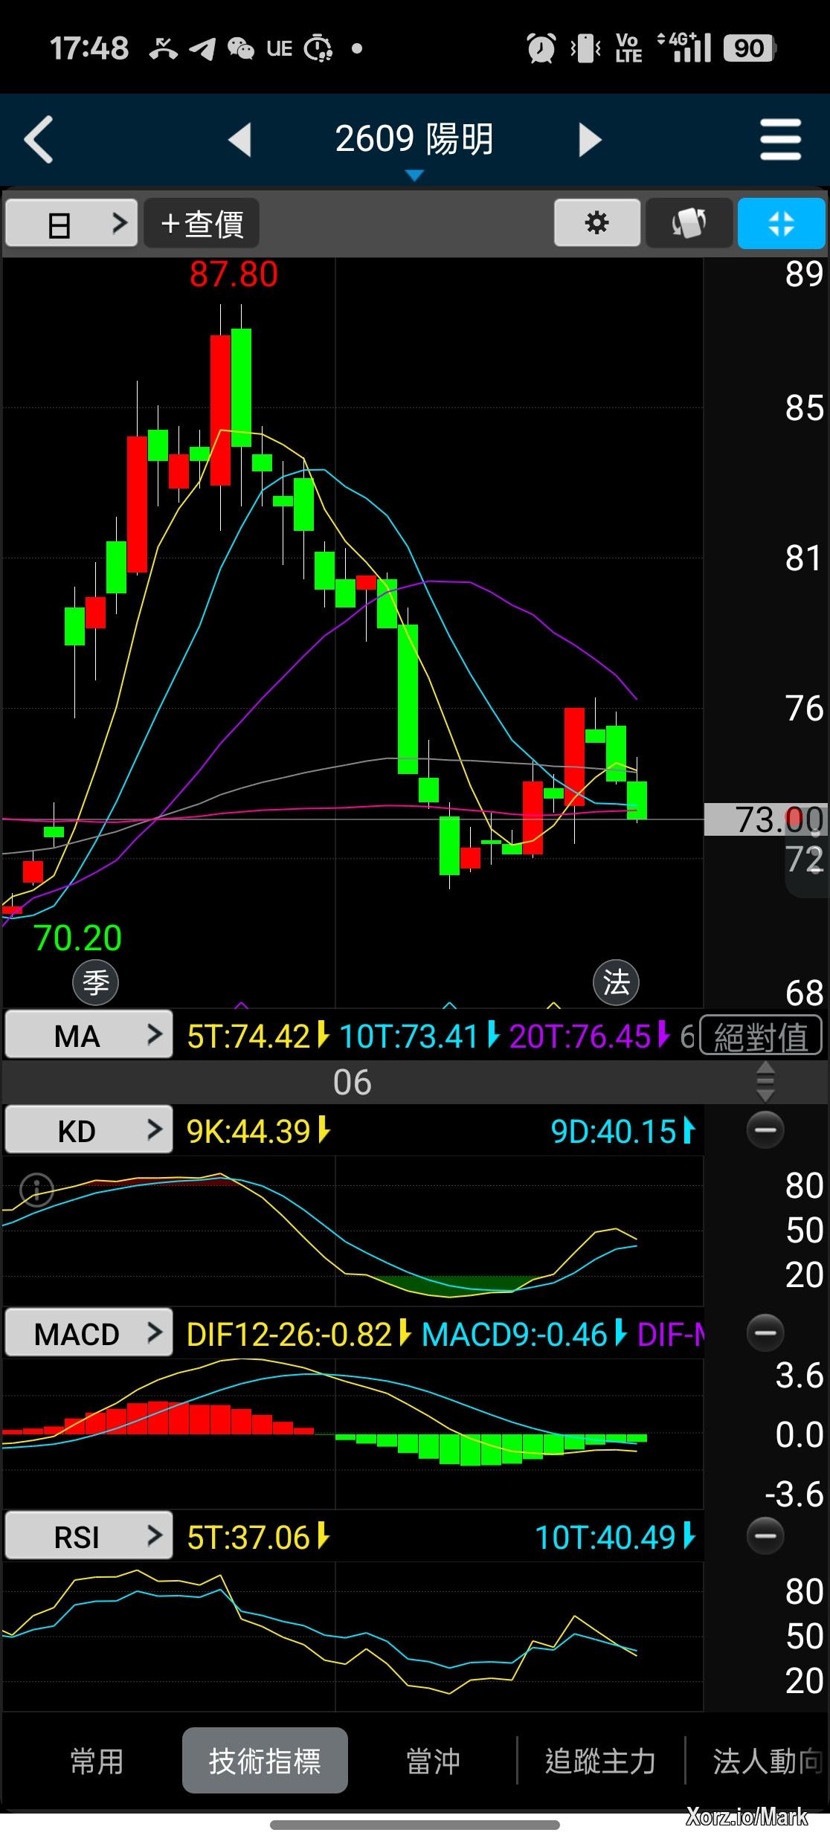Open the hamburger menu
This screenshot has height=1847, width=830.
click(x=780, y=139)
